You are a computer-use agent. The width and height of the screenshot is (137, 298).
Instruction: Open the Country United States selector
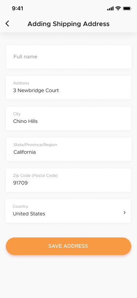click(68, 211)
